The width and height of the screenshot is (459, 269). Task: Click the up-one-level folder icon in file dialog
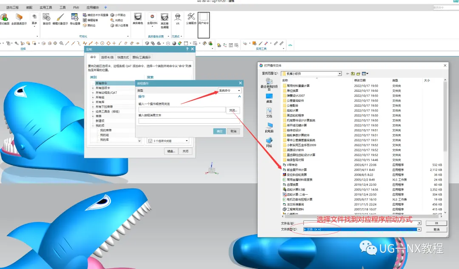click(353, 74)
